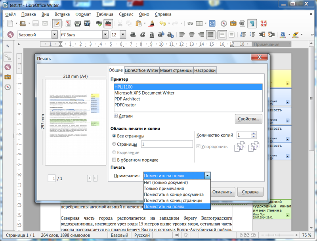317x241 pixels.
Task: Click the Insert Table toolbar icon
Action: pos(200,24)
